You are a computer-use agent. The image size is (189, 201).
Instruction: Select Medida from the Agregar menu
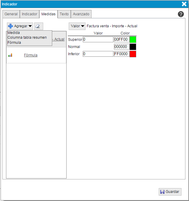click(x=14, y=33)
